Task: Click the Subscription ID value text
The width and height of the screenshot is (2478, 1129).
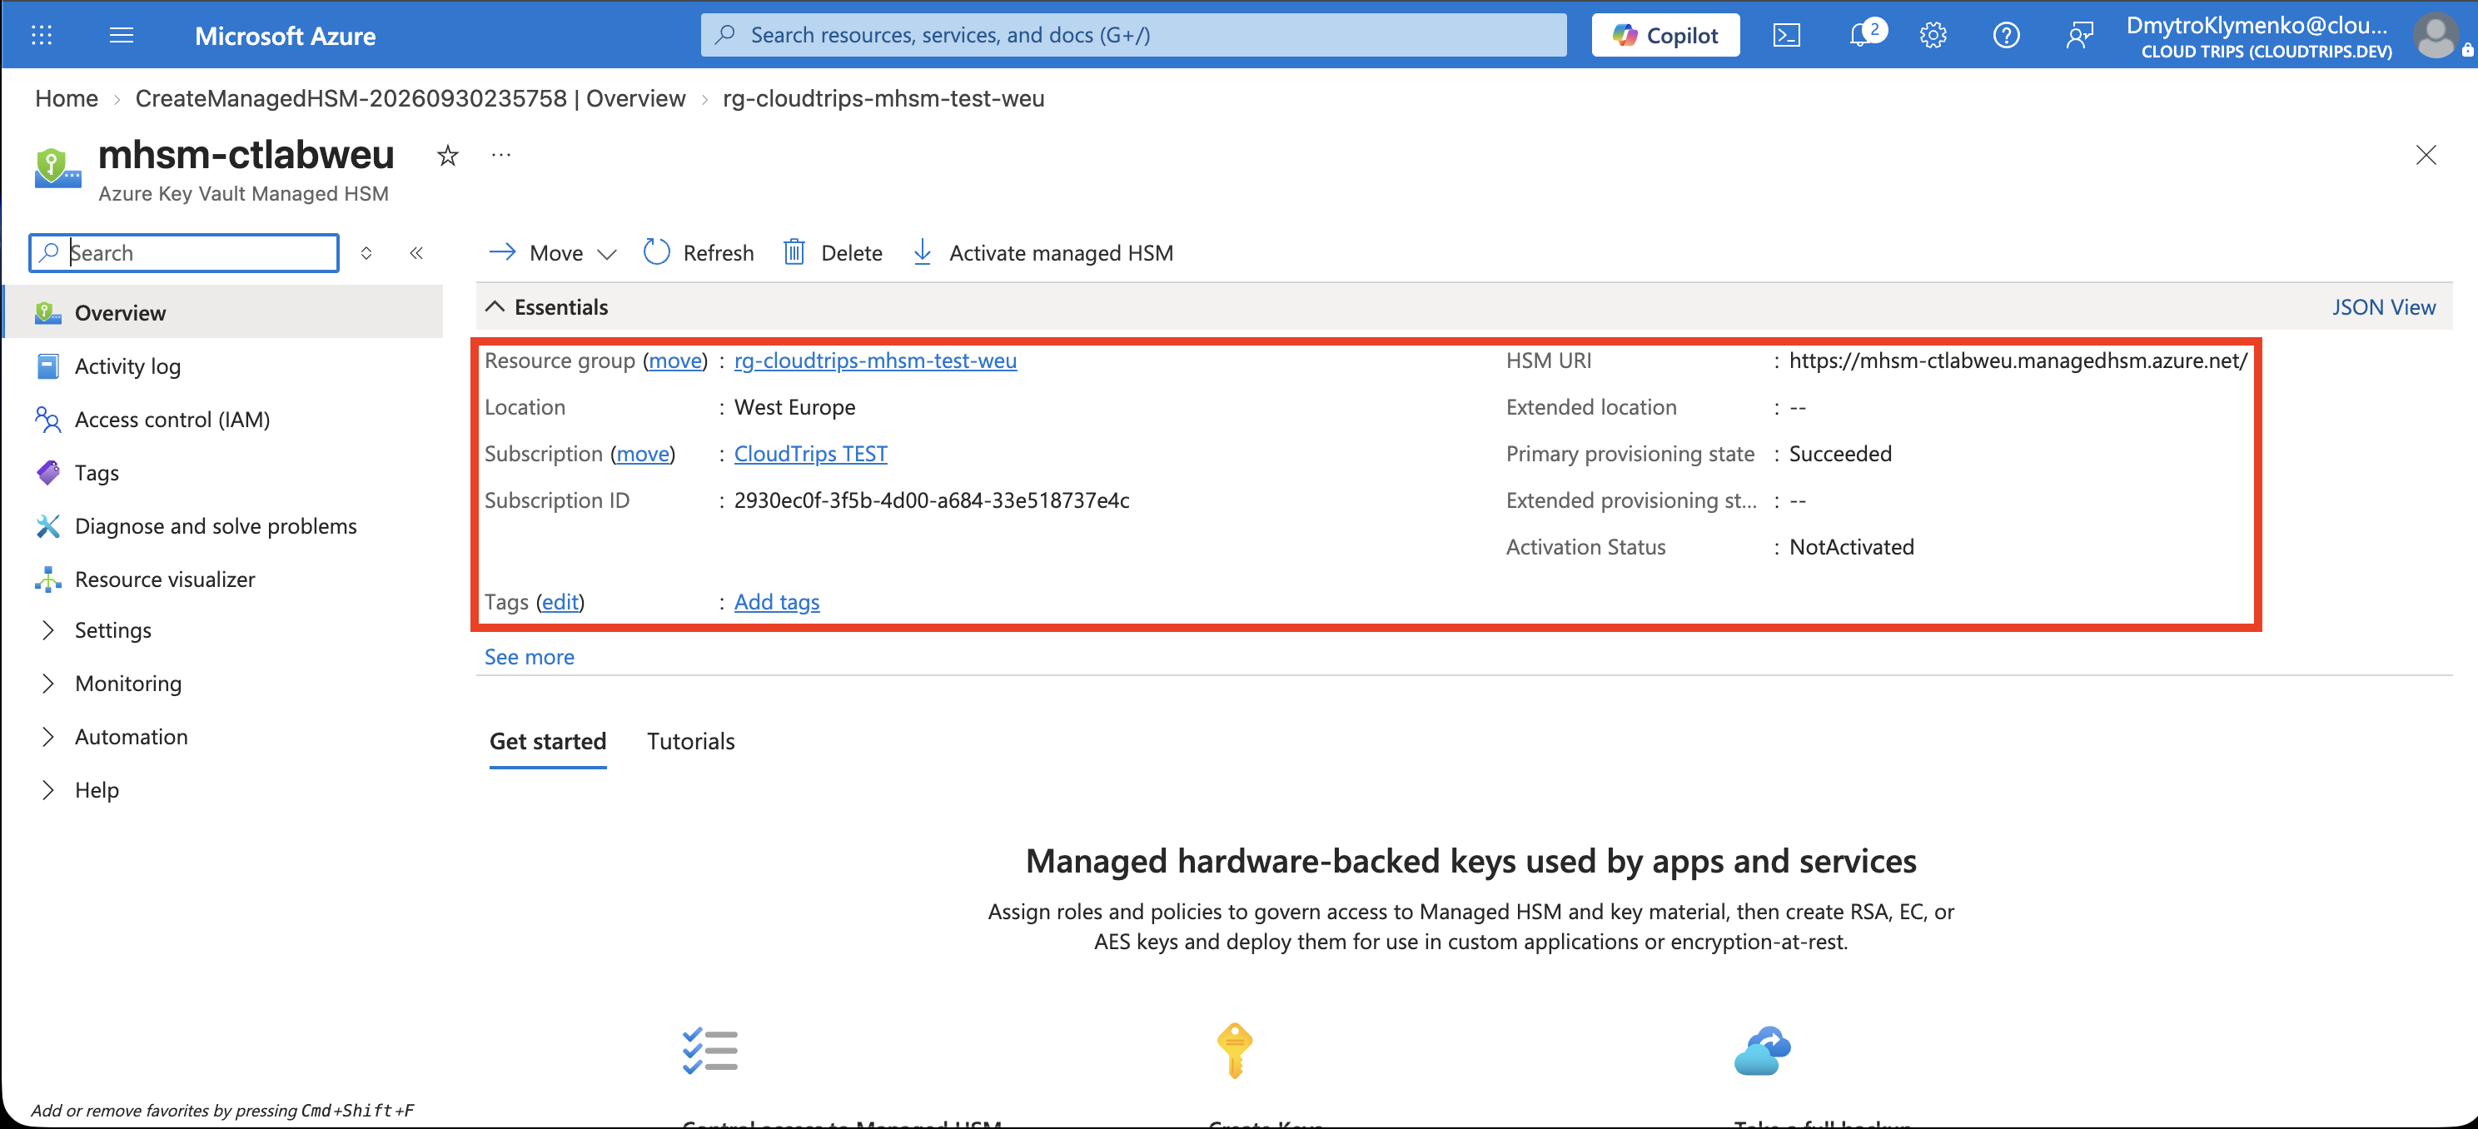Action: (x=931, y=500)
